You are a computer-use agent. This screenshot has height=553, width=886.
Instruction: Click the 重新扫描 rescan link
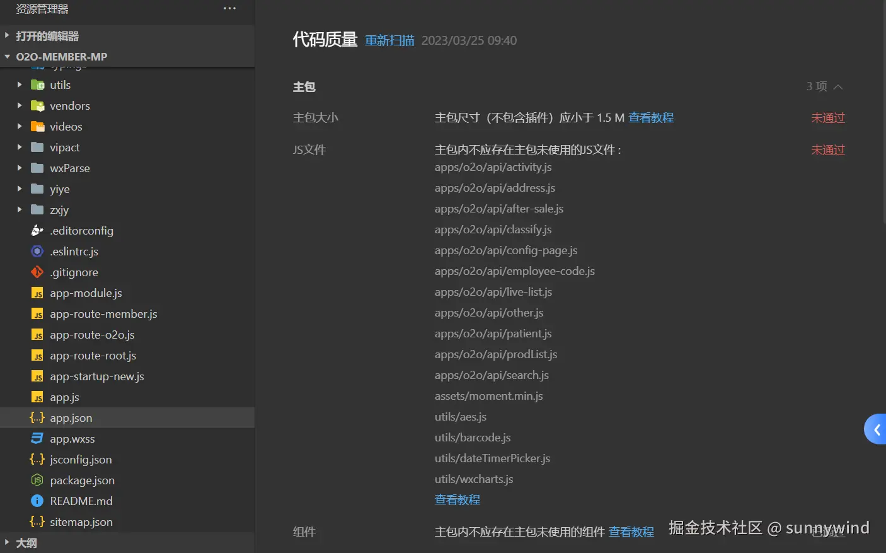point(389,40)
